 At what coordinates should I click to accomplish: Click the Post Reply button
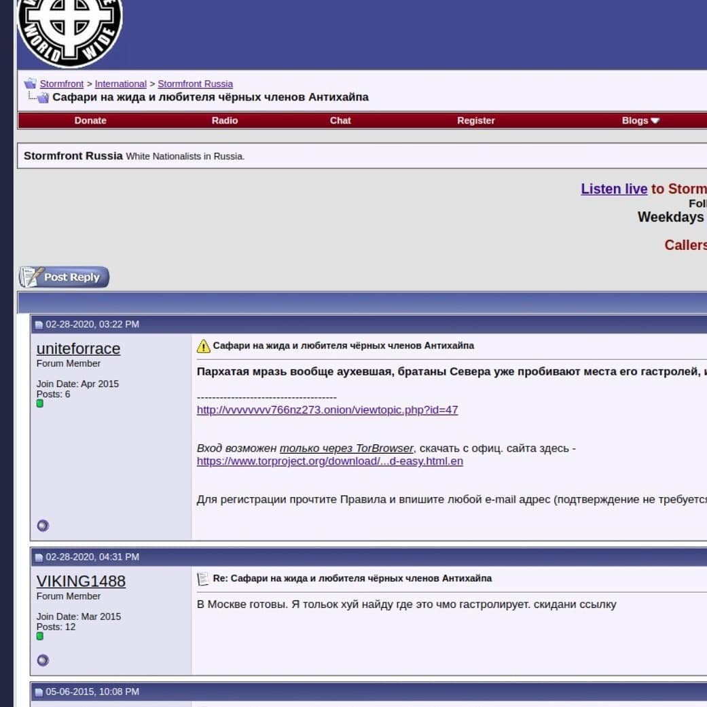coord(64,277)
